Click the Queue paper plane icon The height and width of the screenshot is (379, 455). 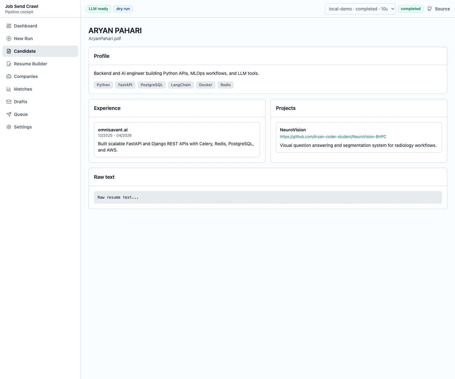click(x=9, y=114)
